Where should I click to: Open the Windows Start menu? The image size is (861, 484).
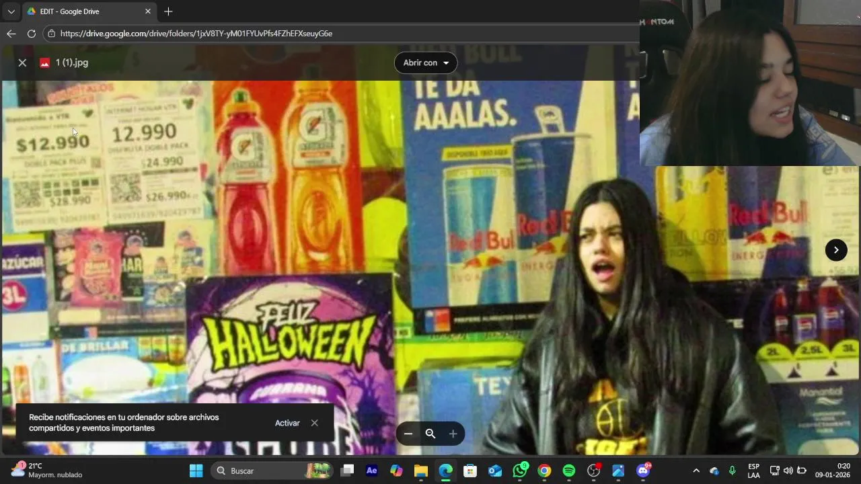tap(196, 471)
